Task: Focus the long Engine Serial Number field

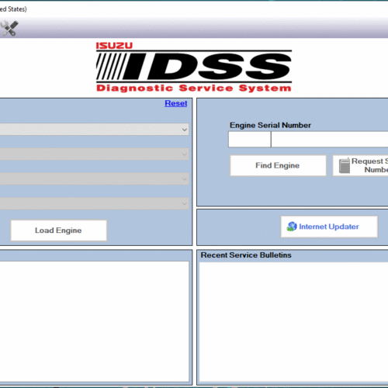Action: 330,140
